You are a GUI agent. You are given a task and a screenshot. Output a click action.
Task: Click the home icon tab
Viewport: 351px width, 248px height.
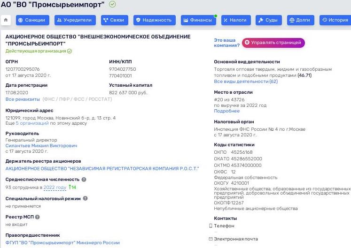(x=6, y=20)
